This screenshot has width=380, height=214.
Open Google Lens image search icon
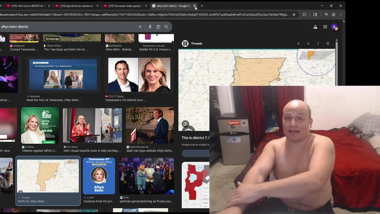pos(158,27)
